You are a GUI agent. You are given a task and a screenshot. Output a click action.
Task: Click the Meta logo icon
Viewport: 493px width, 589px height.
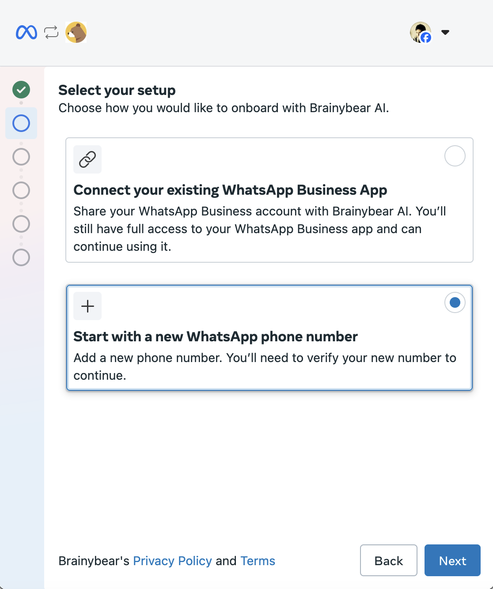point(27,32)
